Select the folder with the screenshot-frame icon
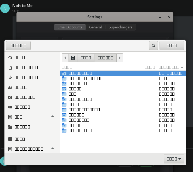193x172 pixels. (123, 84)
